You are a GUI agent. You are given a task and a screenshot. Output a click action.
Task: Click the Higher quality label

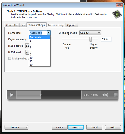point(94,46)
